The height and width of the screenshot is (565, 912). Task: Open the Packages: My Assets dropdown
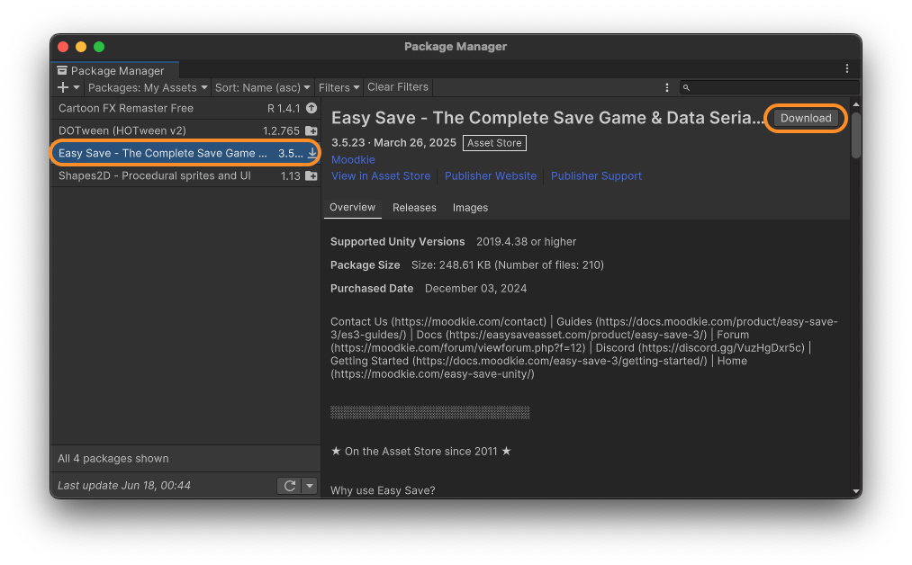[148, 88]
